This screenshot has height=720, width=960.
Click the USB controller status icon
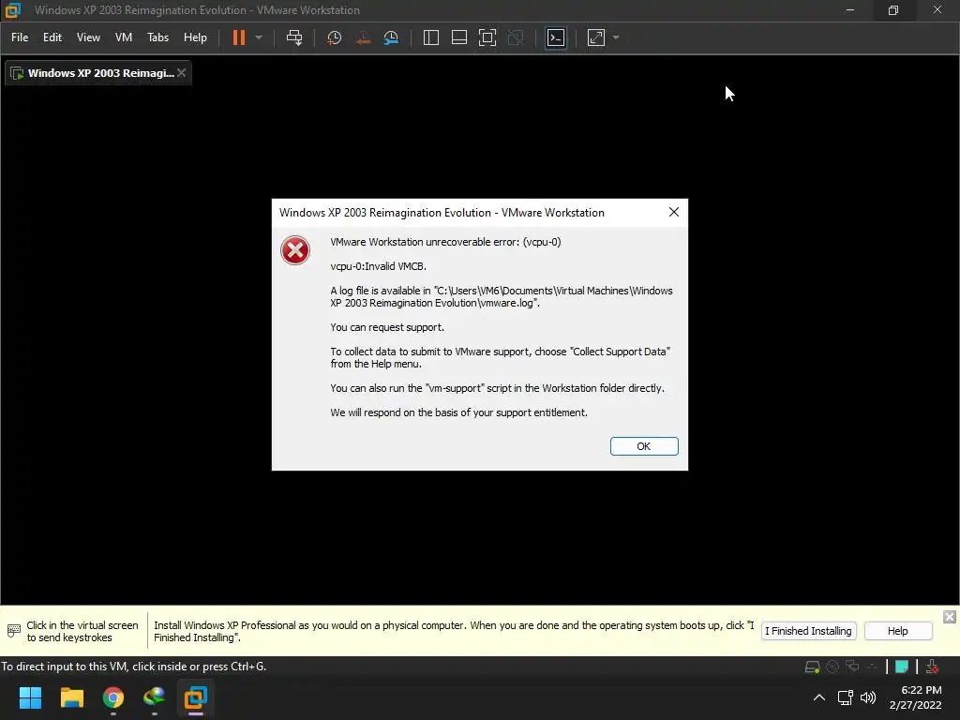click(873, 667)
